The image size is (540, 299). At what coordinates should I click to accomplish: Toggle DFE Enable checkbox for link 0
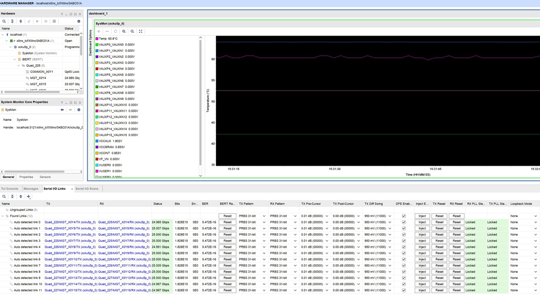coord(403,222)
